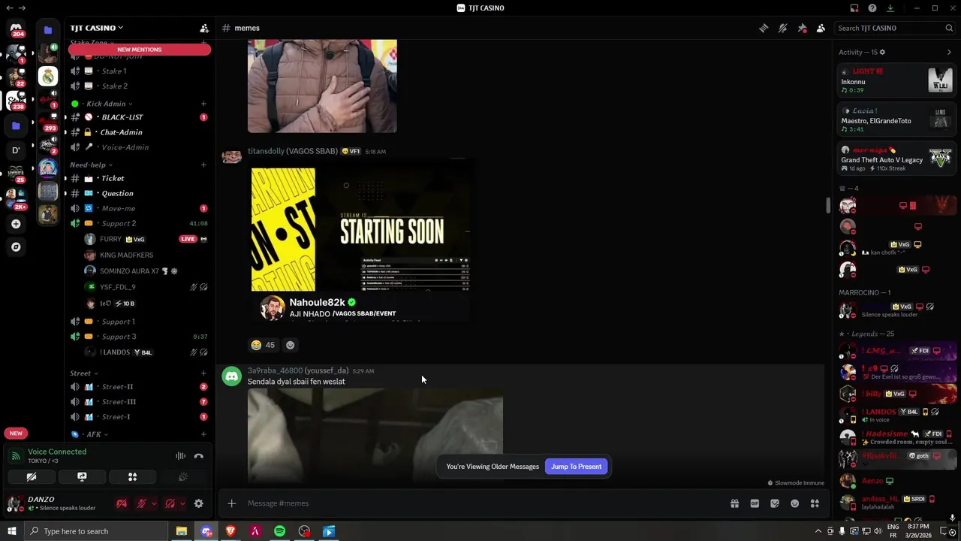This screenshot has height=541, width=961.
Task: Open the soundboard button
Action: tap(182, 477)
